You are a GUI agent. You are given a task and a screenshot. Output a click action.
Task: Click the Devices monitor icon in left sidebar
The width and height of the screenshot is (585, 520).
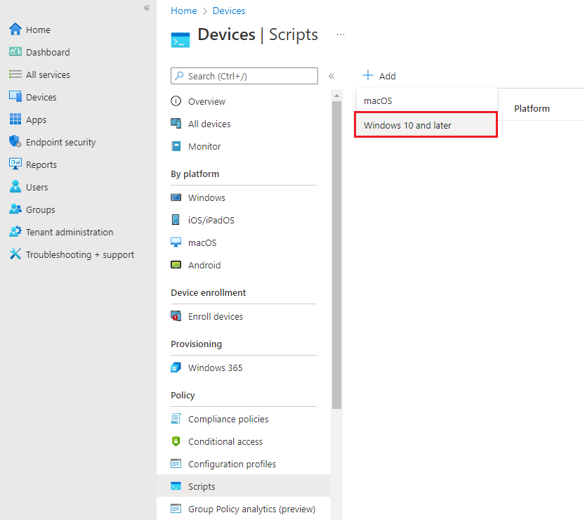(x=15, y=97)
